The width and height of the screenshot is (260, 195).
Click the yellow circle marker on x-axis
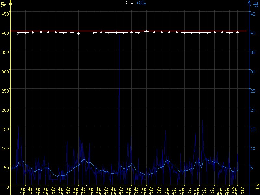pos(86,185)
